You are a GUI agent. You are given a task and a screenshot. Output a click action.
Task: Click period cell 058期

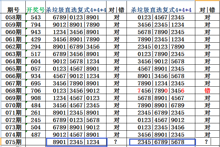coord(13,17)
